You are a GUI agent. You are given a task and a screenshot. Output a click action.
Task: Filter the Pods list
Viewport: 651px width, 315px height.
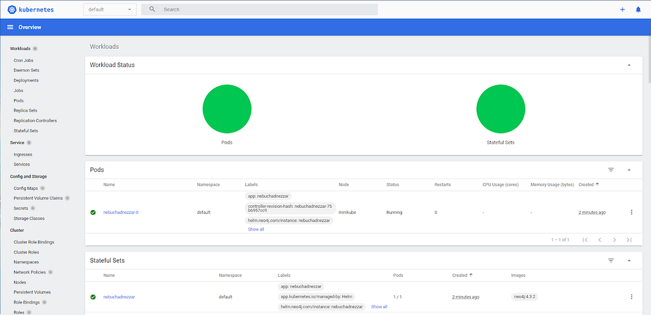point(611,170)
